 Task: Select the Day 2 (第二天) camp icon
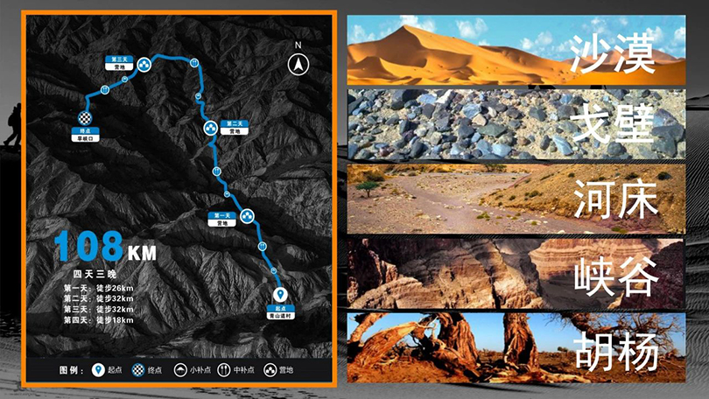tap(210, 129)
